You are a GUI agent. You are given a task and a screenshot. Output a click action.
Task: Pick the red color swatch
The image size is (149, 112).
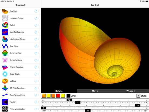pyautogui.click(x=58, y=96)
